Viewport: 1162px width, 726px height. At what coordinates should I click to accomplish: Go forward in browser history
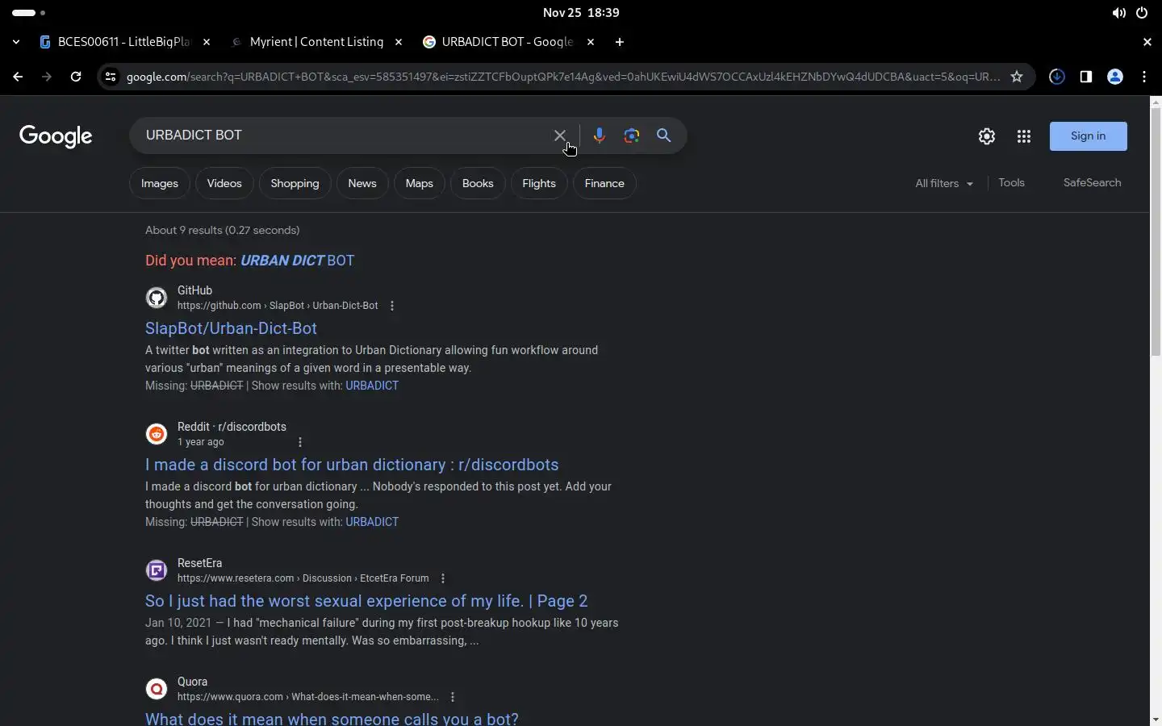pyautogui.click(x=47, y=77)
